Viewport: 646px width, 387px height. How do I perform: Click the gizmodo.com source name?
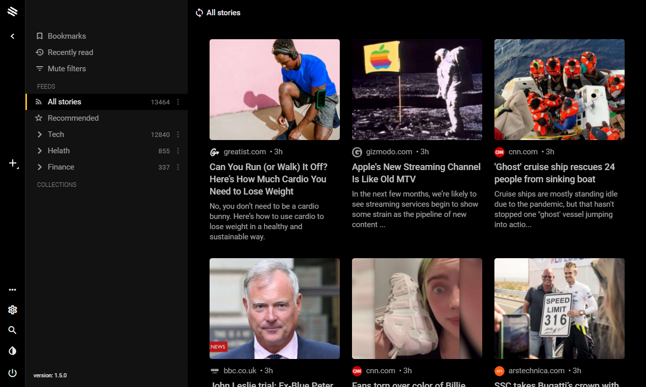389,152
